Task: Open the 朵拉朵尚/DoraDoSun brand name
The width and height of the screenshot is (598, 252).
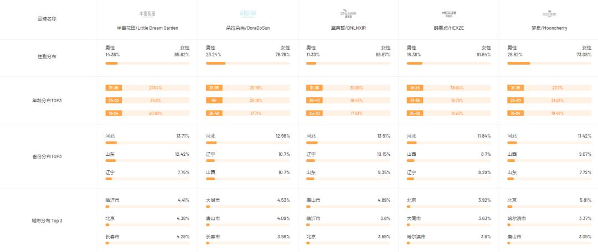Action: click(248, 28)
